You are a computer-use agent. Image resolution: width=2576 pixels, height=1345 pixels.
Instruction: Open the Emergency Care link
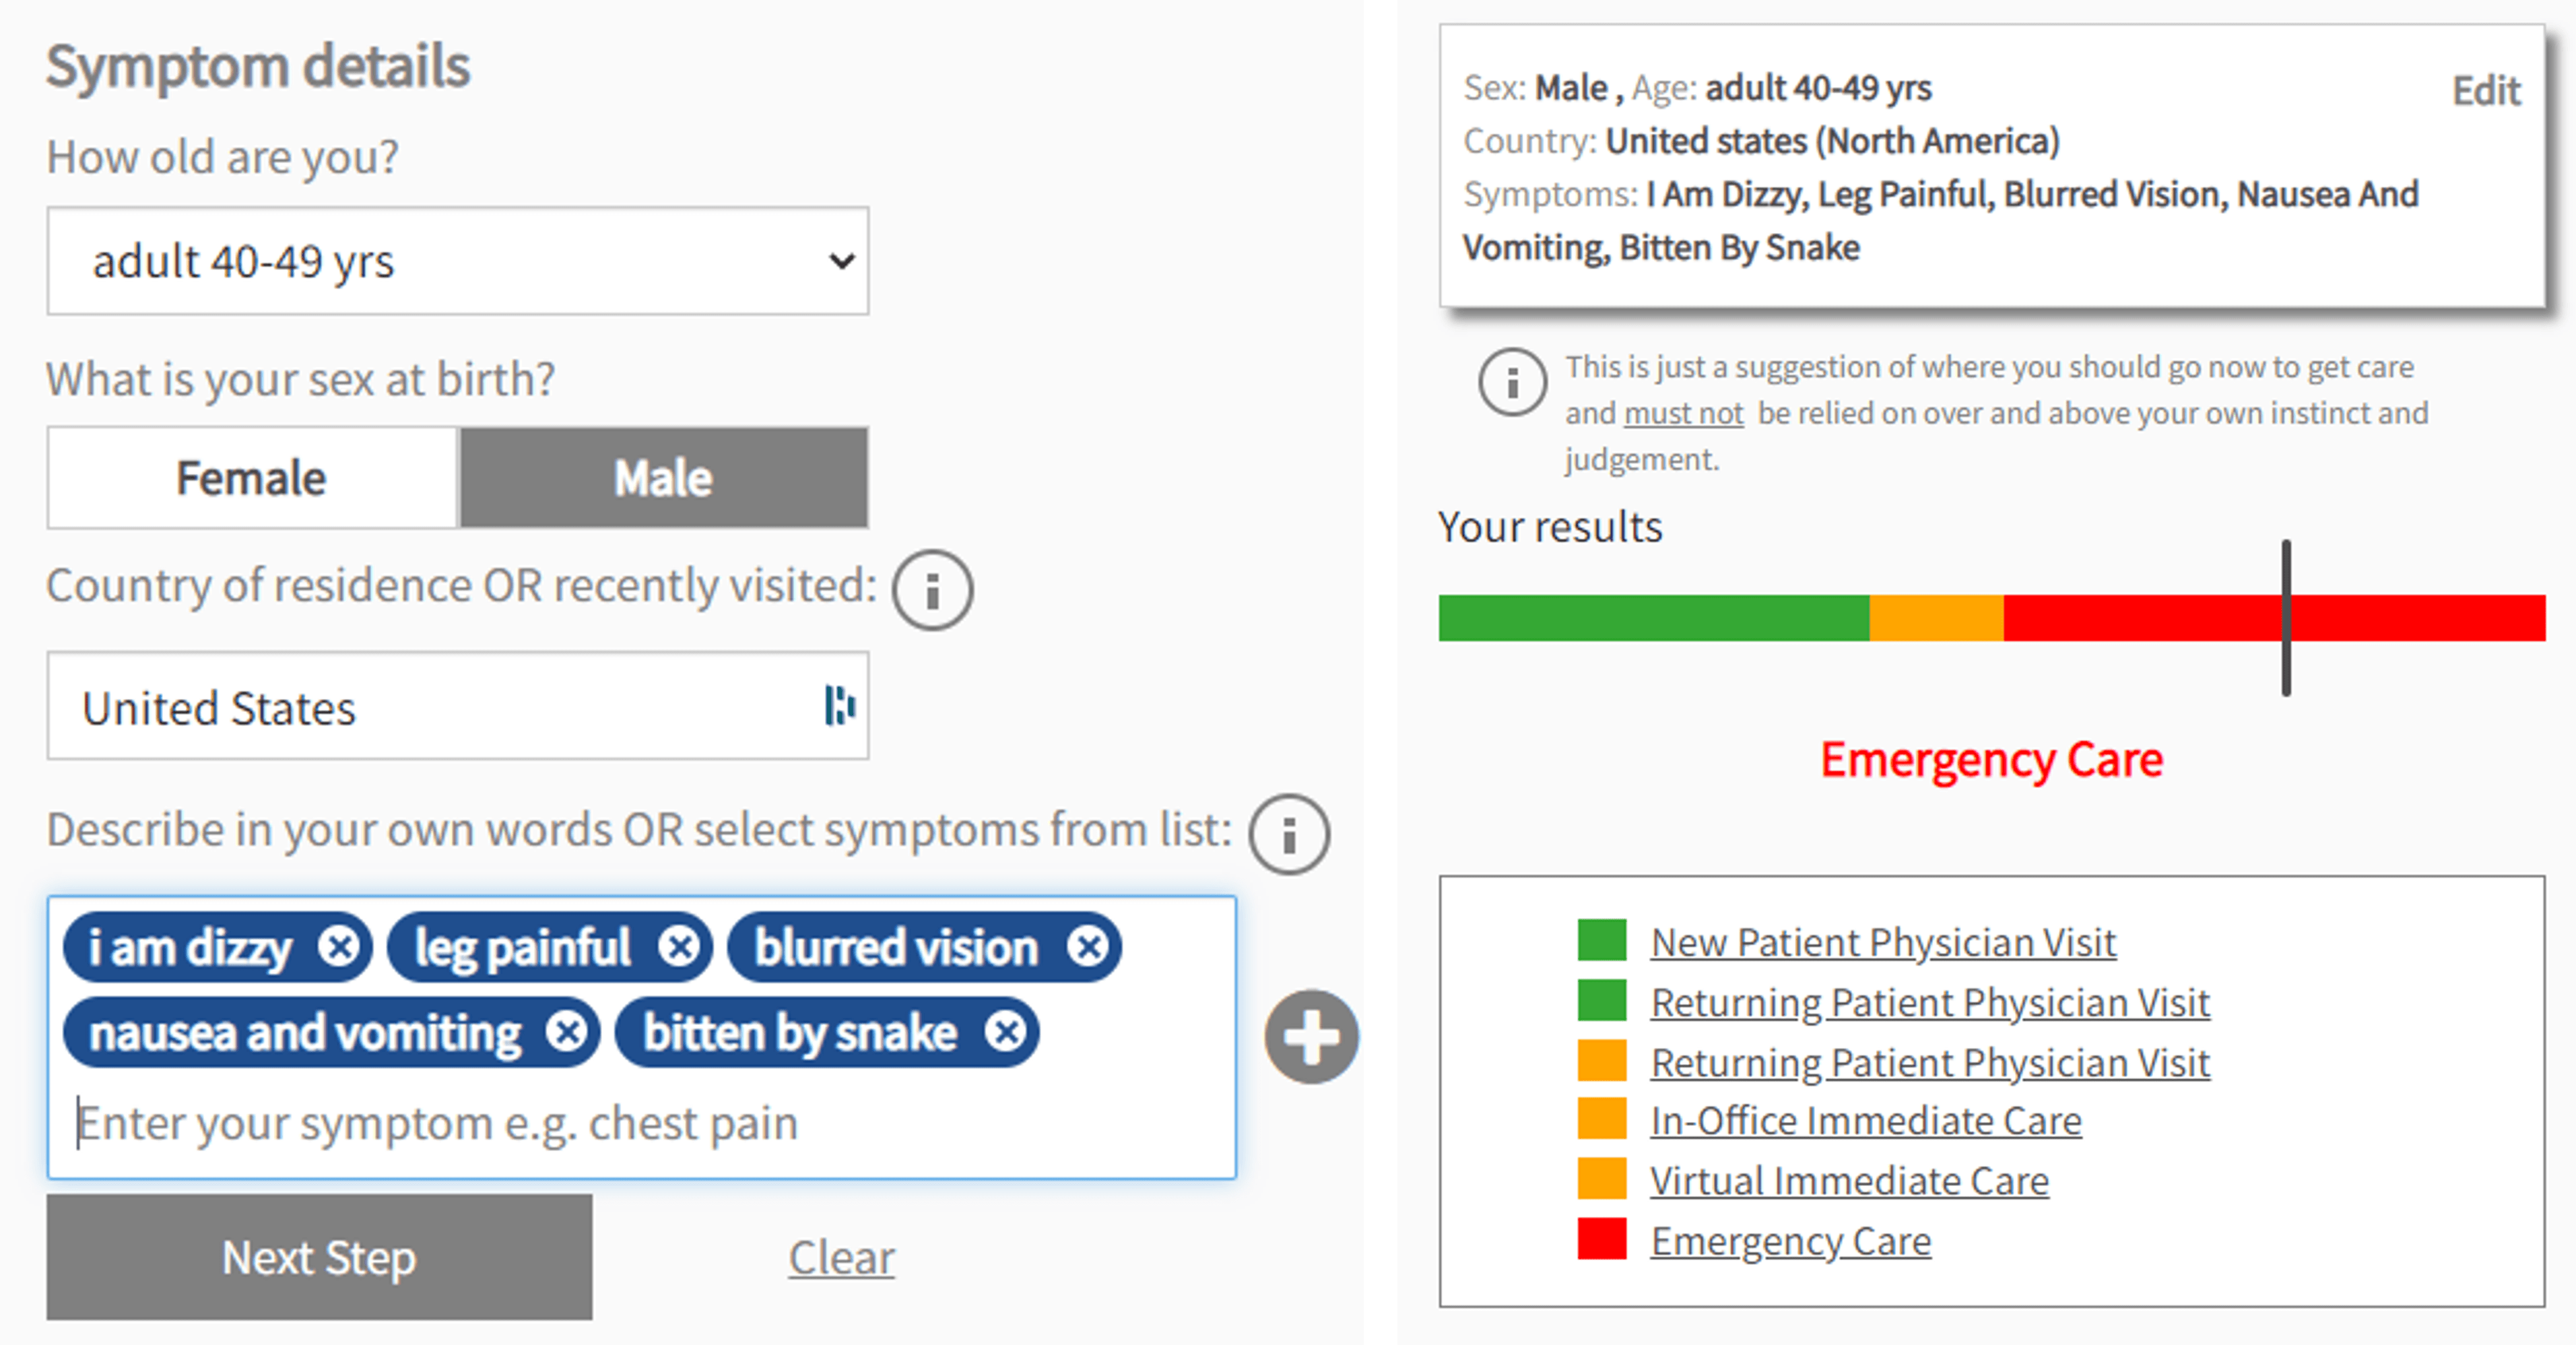point(1790,1240)
